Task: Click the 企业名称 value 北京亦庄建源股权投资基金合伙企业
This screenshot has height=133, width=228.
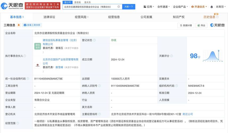Action: [61, 33]
